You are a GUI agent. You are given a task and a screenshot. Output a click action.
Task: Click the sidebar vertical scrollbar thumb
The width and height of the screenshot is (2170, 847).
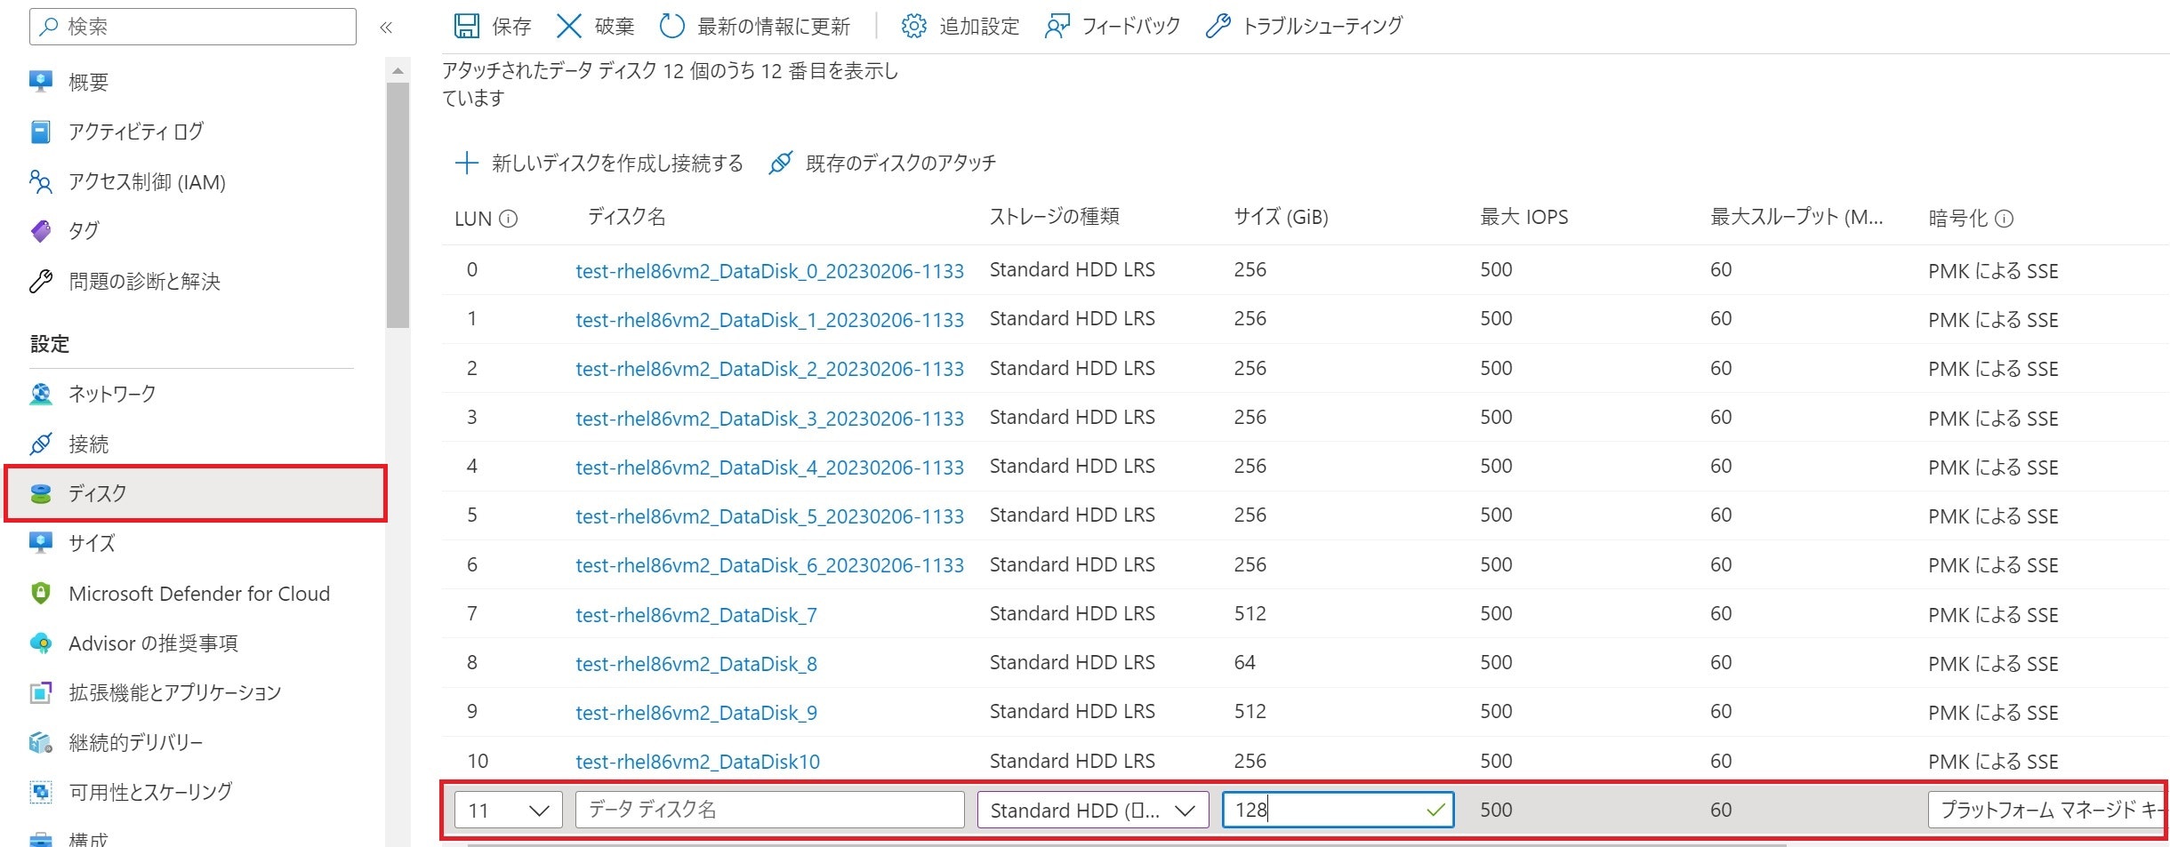pos(398,205)
